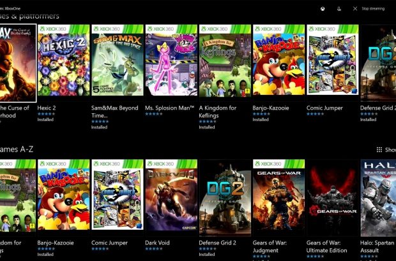This screenshot has width=396, height=261.
Task: Open Defense Grid 2 in top row
Action: (x=378, y=63)
